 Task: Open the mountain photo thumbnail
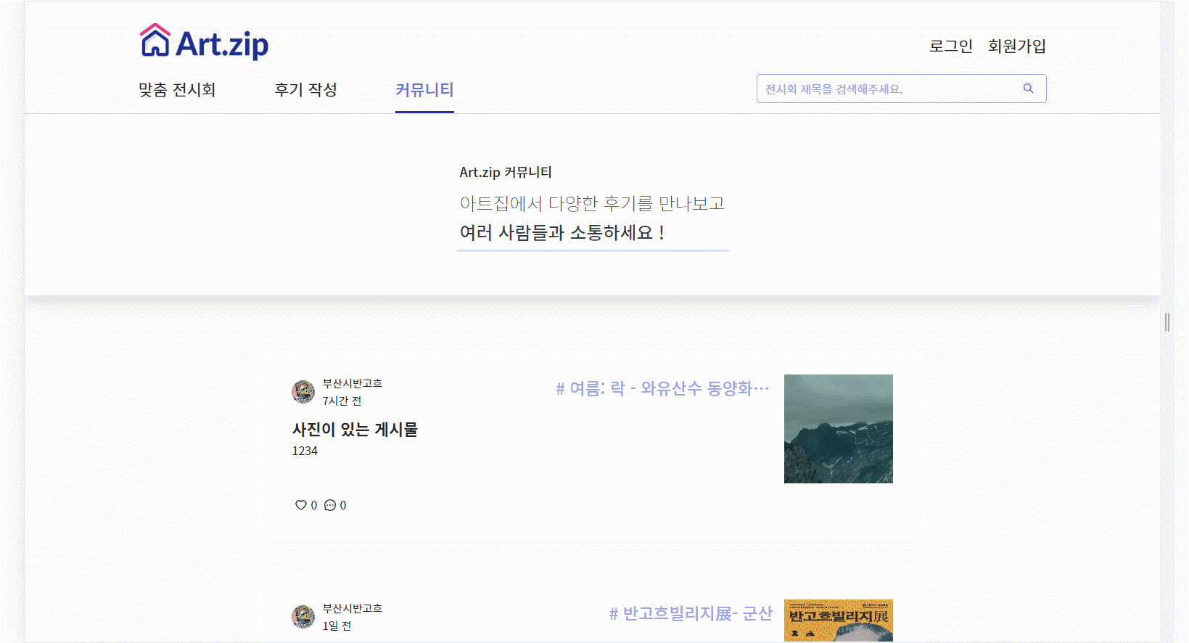click(839, 429)
